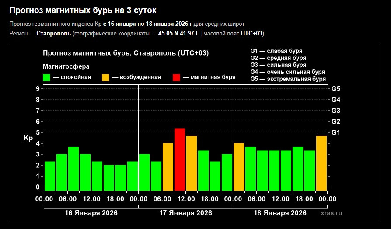391x229 pixels.
Task: Select the orange bar just before the red bar
Action: pos(168,167)
